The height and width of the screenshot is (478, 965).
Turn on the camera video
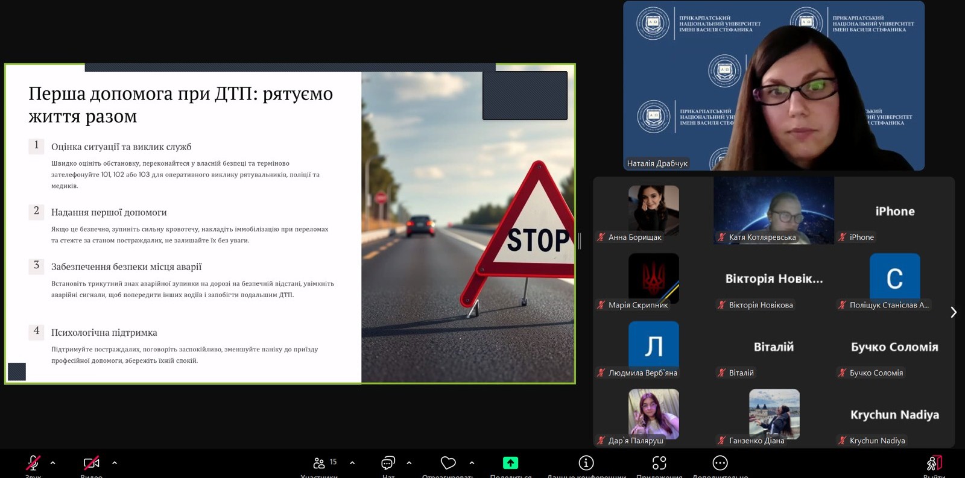pyautogui.click(x=91, y=463)
